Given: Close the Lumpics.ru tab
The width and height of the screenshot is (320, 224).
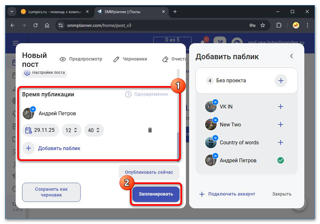Looking at the screenshot, I should [87, 12].
